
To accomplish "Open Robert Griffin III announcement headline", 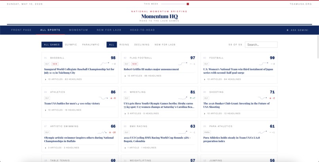I will 151,69.
